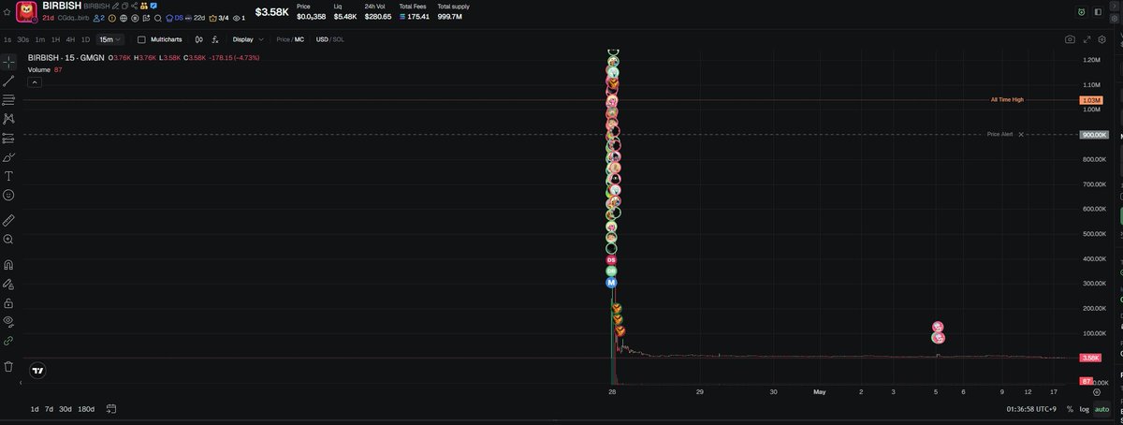Image resolution: width=1123 pixels, height=425 pixels.
Task: Set range to 7d
Action: tap(49, 409)
